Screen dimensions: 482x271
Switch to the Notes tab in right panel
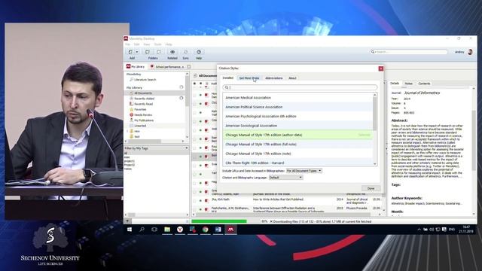tap(408, 84)
